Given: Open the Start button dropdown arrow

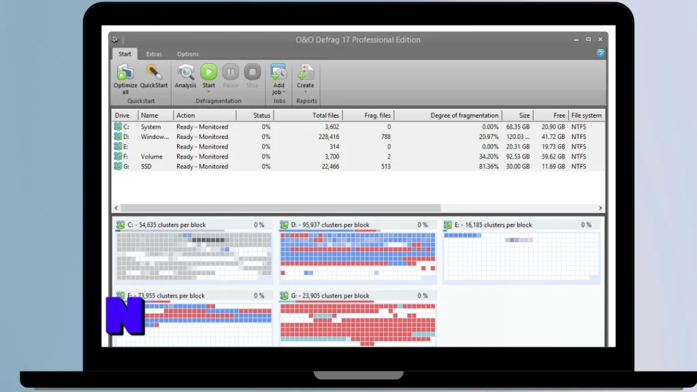Looking at the screenshot, I should click(208, 92).
